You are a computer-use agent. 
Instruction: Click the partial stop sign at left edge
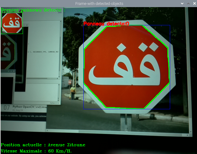[7, 52]
